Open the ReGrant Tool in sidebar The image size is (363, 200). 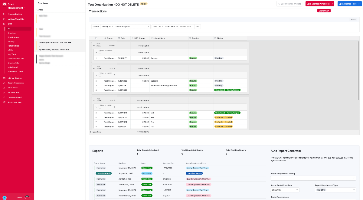coord(13,93)
